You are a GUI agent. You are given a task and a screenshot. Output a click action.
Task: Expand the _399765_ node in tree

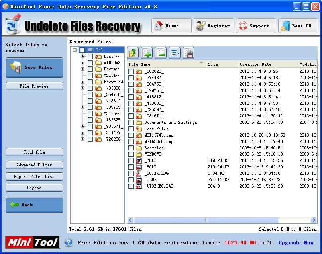82,107
